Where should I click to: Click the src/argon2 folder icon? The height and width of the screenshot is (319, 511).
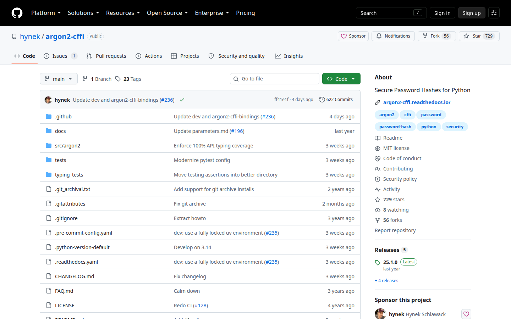49,145
